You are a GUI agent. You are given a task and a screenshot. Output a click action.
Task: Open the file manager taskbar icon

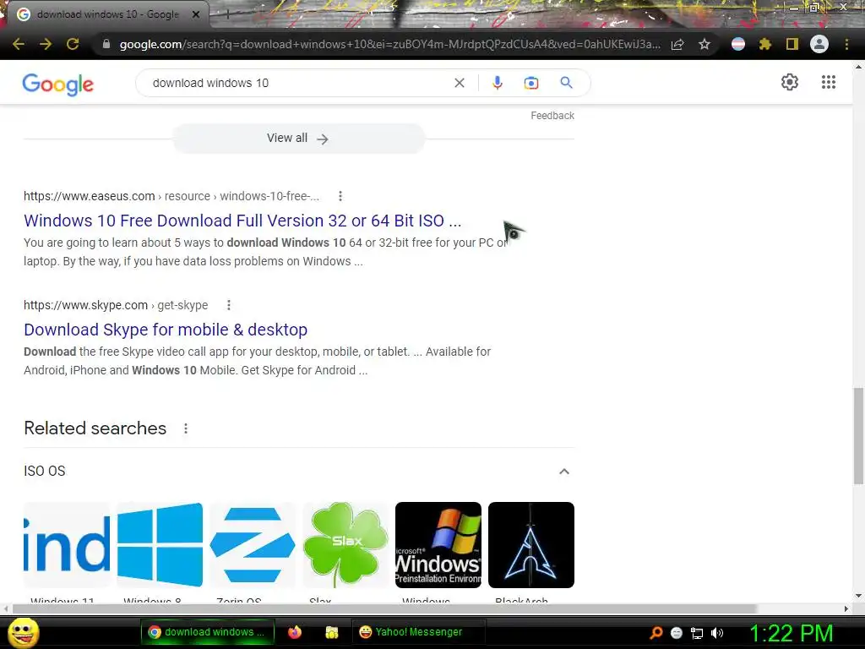[331, 632]
